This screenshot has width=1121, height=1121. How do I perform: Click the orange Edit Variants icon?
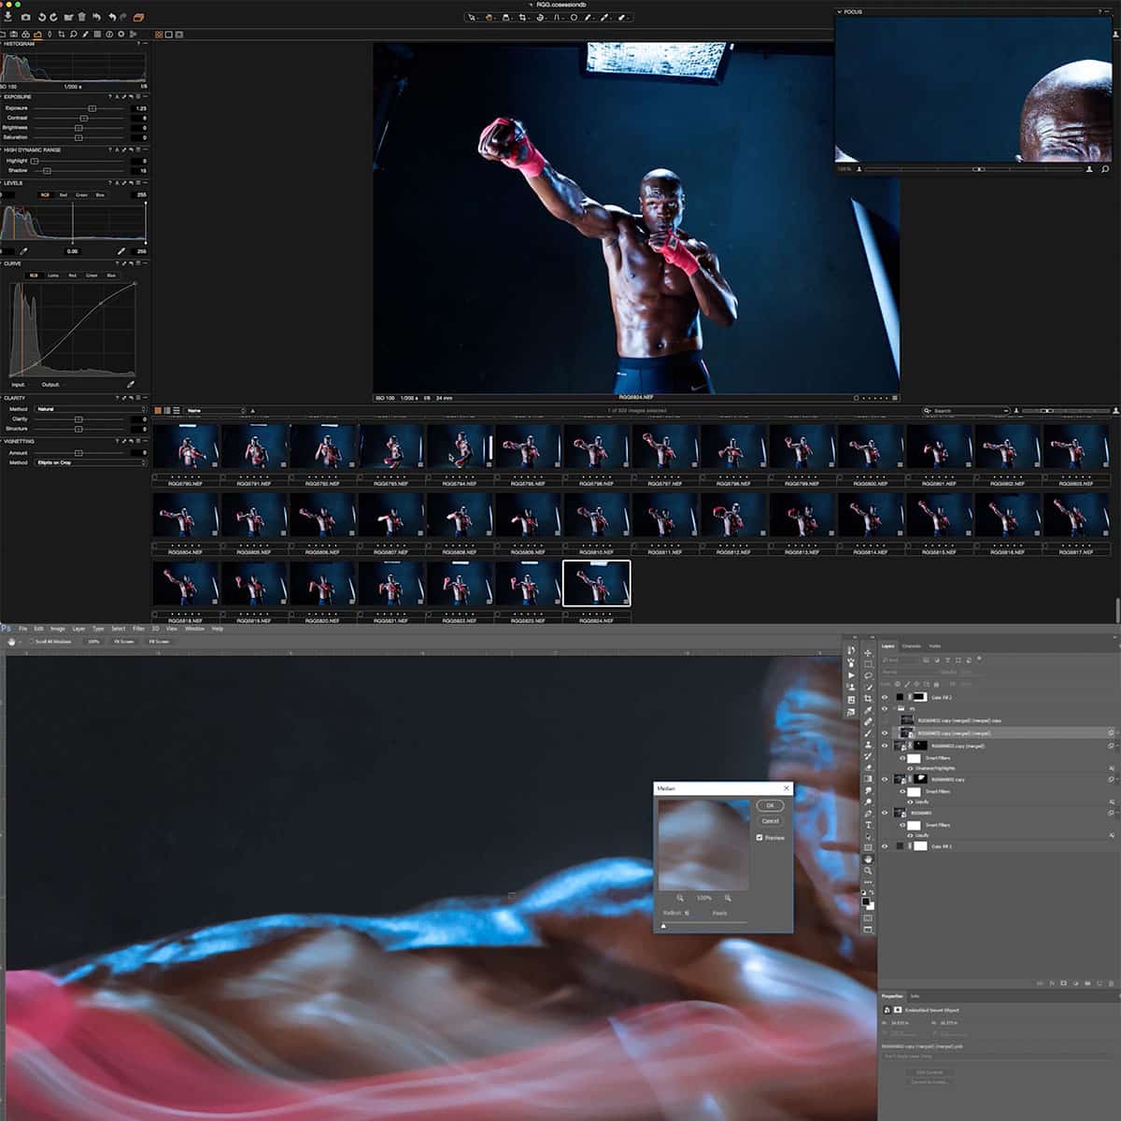click(x=138, y=17)
